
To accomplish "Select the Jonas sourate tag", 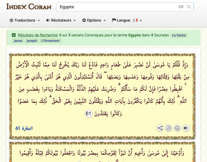I will click(18, 41).
